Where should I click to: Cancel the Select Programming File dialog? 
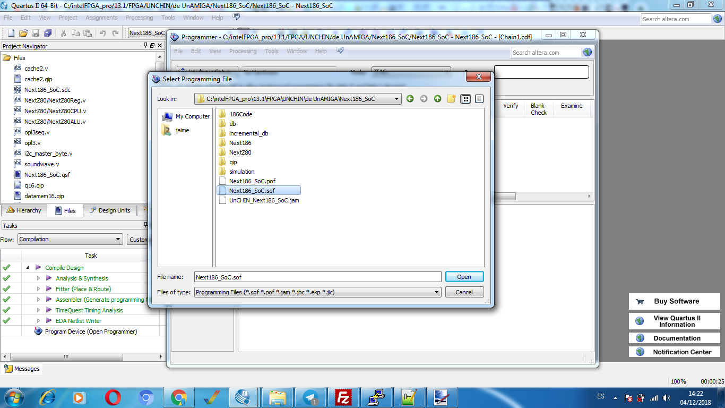[x=464, y=292]
